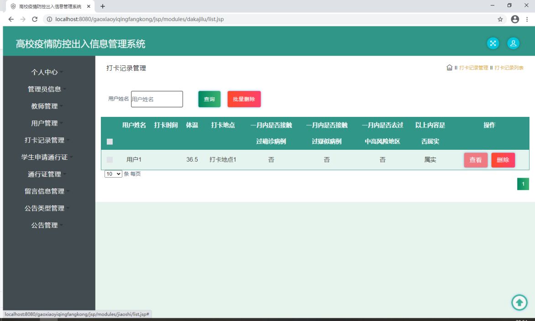The image size is (535, 321).
Task: Bookmark this page with star icon
Action: click(500, 19)
